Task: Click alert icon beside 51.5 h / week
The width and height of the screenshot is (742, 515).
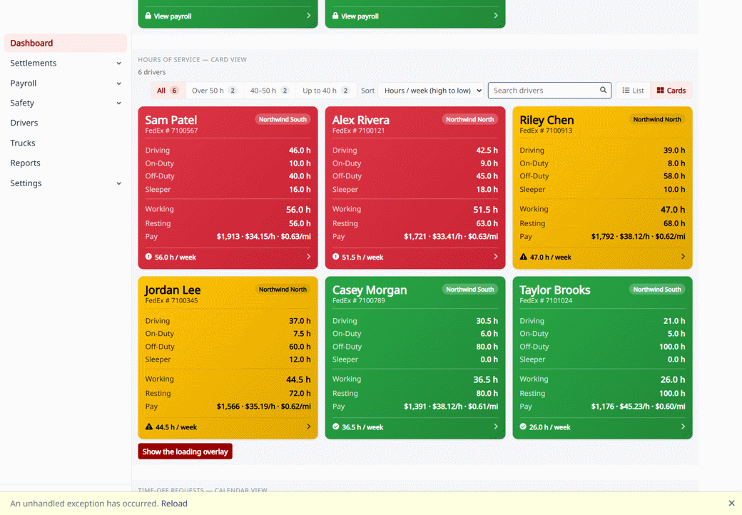Action: click(335, 257)
